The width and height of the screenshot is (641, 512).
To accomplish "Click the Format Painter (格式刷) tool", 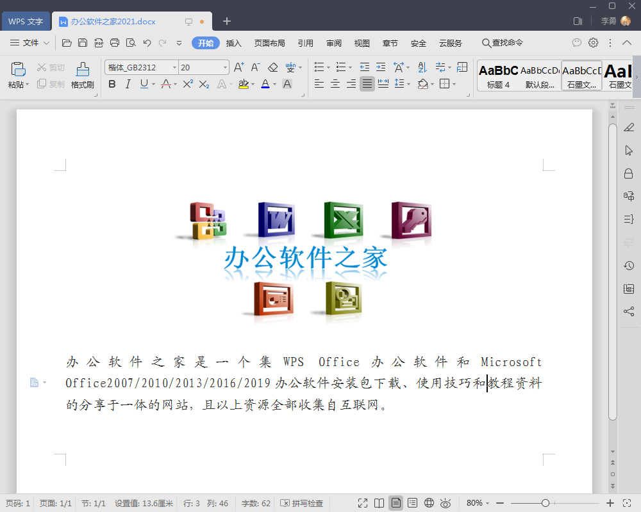I will coord(83,76).
